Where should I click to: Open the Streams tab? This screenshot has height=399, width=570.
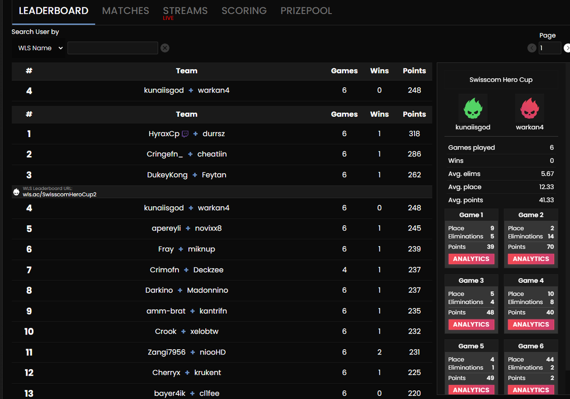pyautogui.click(x=185, y=10)
